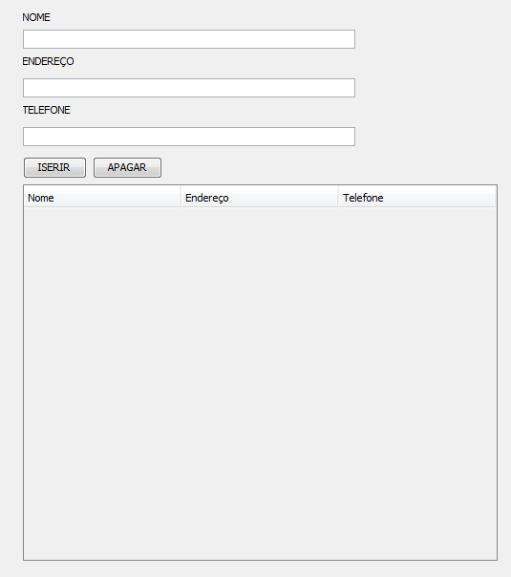Click the APAGAR button

(x=127, y=168)
